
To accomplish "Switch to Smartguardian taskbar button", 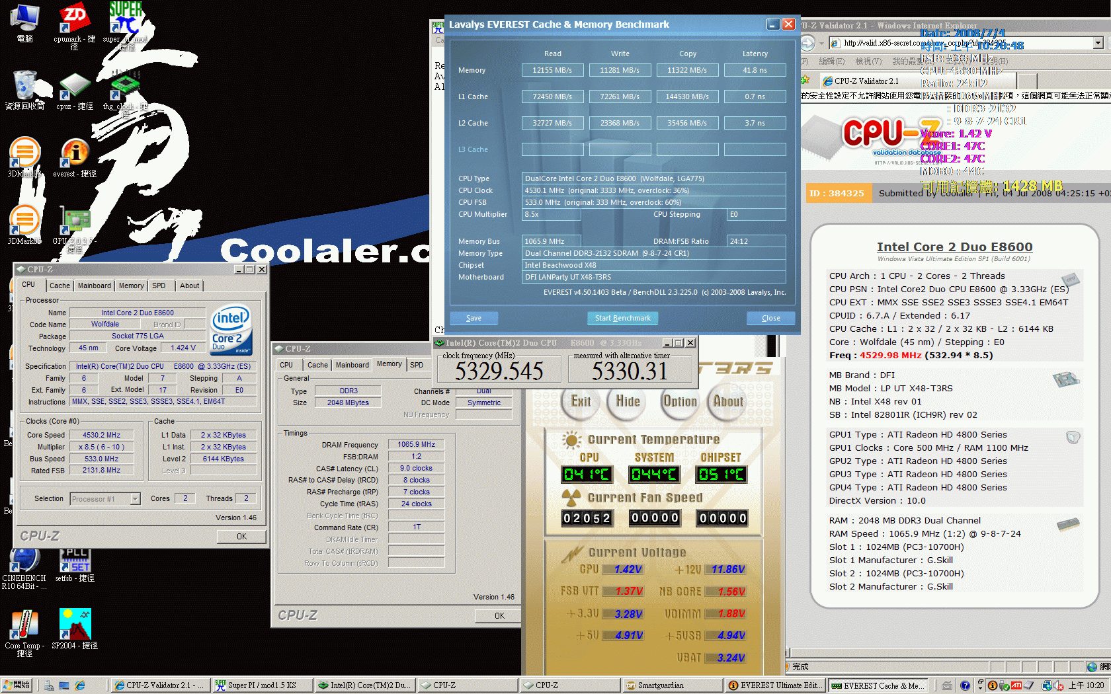I will click(x=673, y=685).
